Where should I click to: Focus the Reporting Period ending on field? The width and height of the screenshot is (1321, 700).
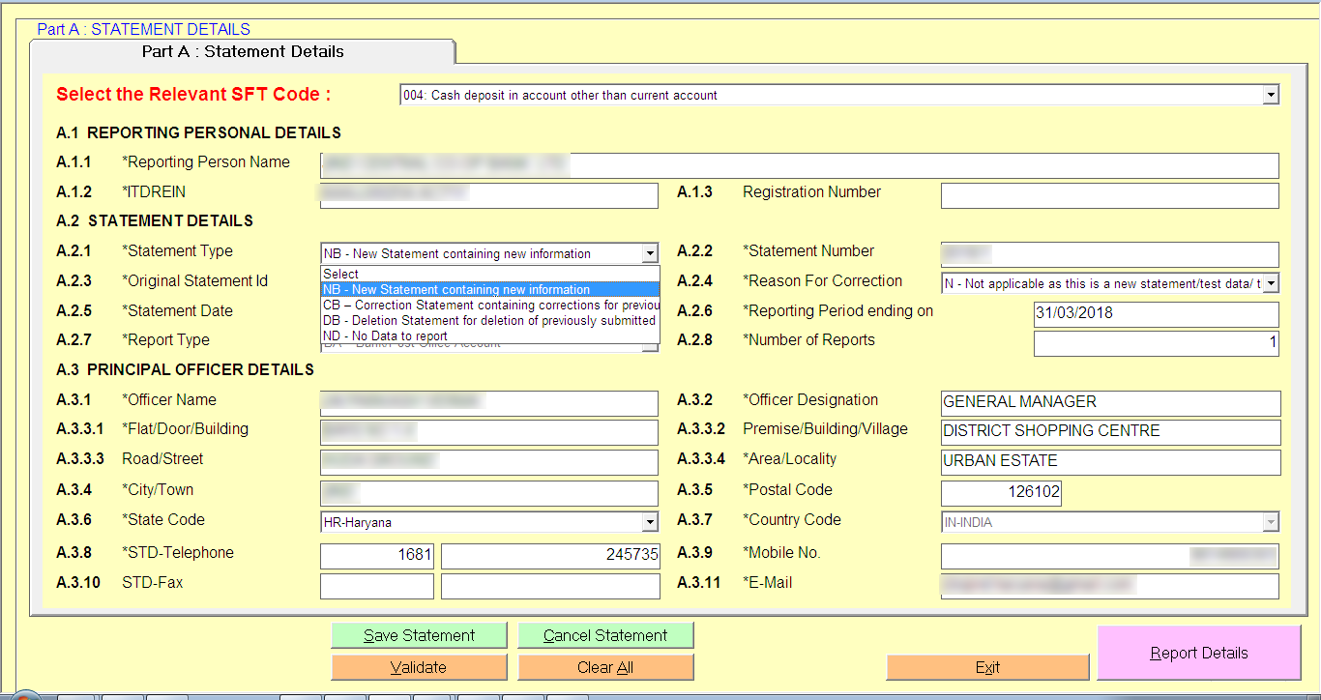point(1156,314)
